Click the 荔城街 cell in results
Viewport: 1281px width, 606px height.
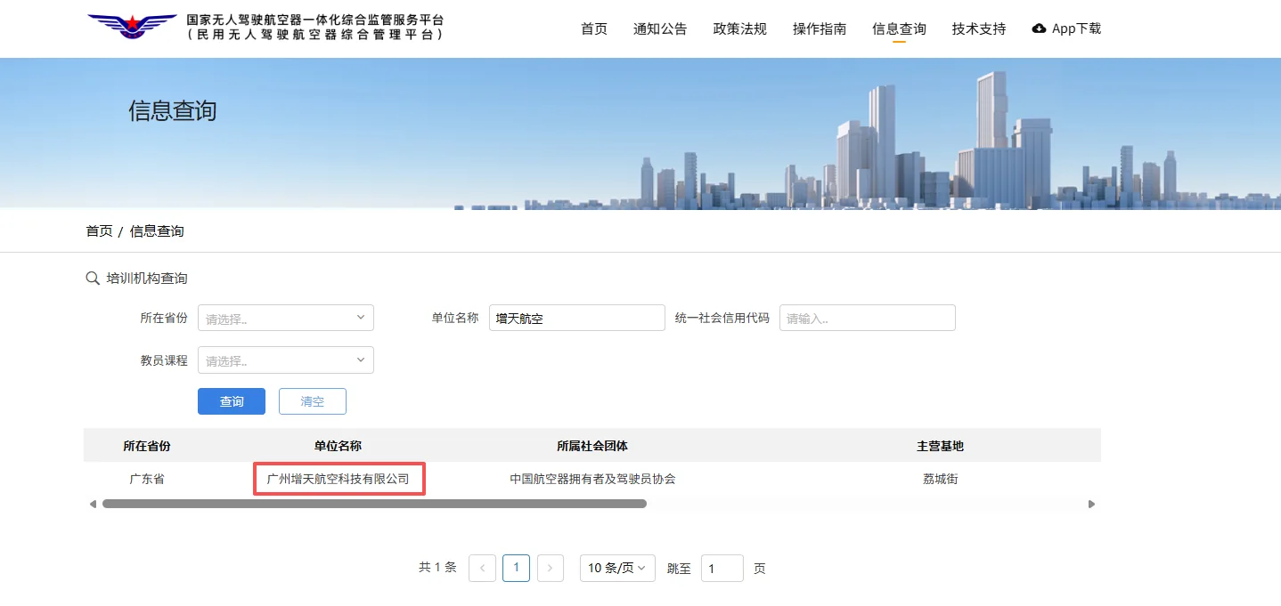[941, 479]
